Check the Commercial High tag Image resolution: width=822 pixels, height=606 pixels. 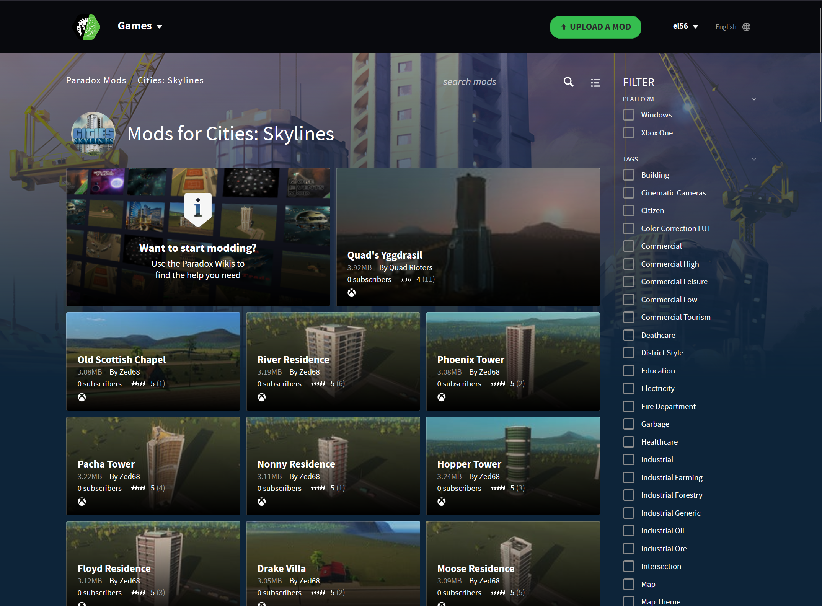pos(629,264)
